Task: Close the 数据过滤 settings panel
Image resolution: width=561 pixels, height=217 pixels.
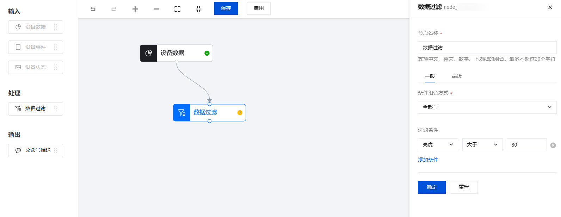Action: (550, 7)
